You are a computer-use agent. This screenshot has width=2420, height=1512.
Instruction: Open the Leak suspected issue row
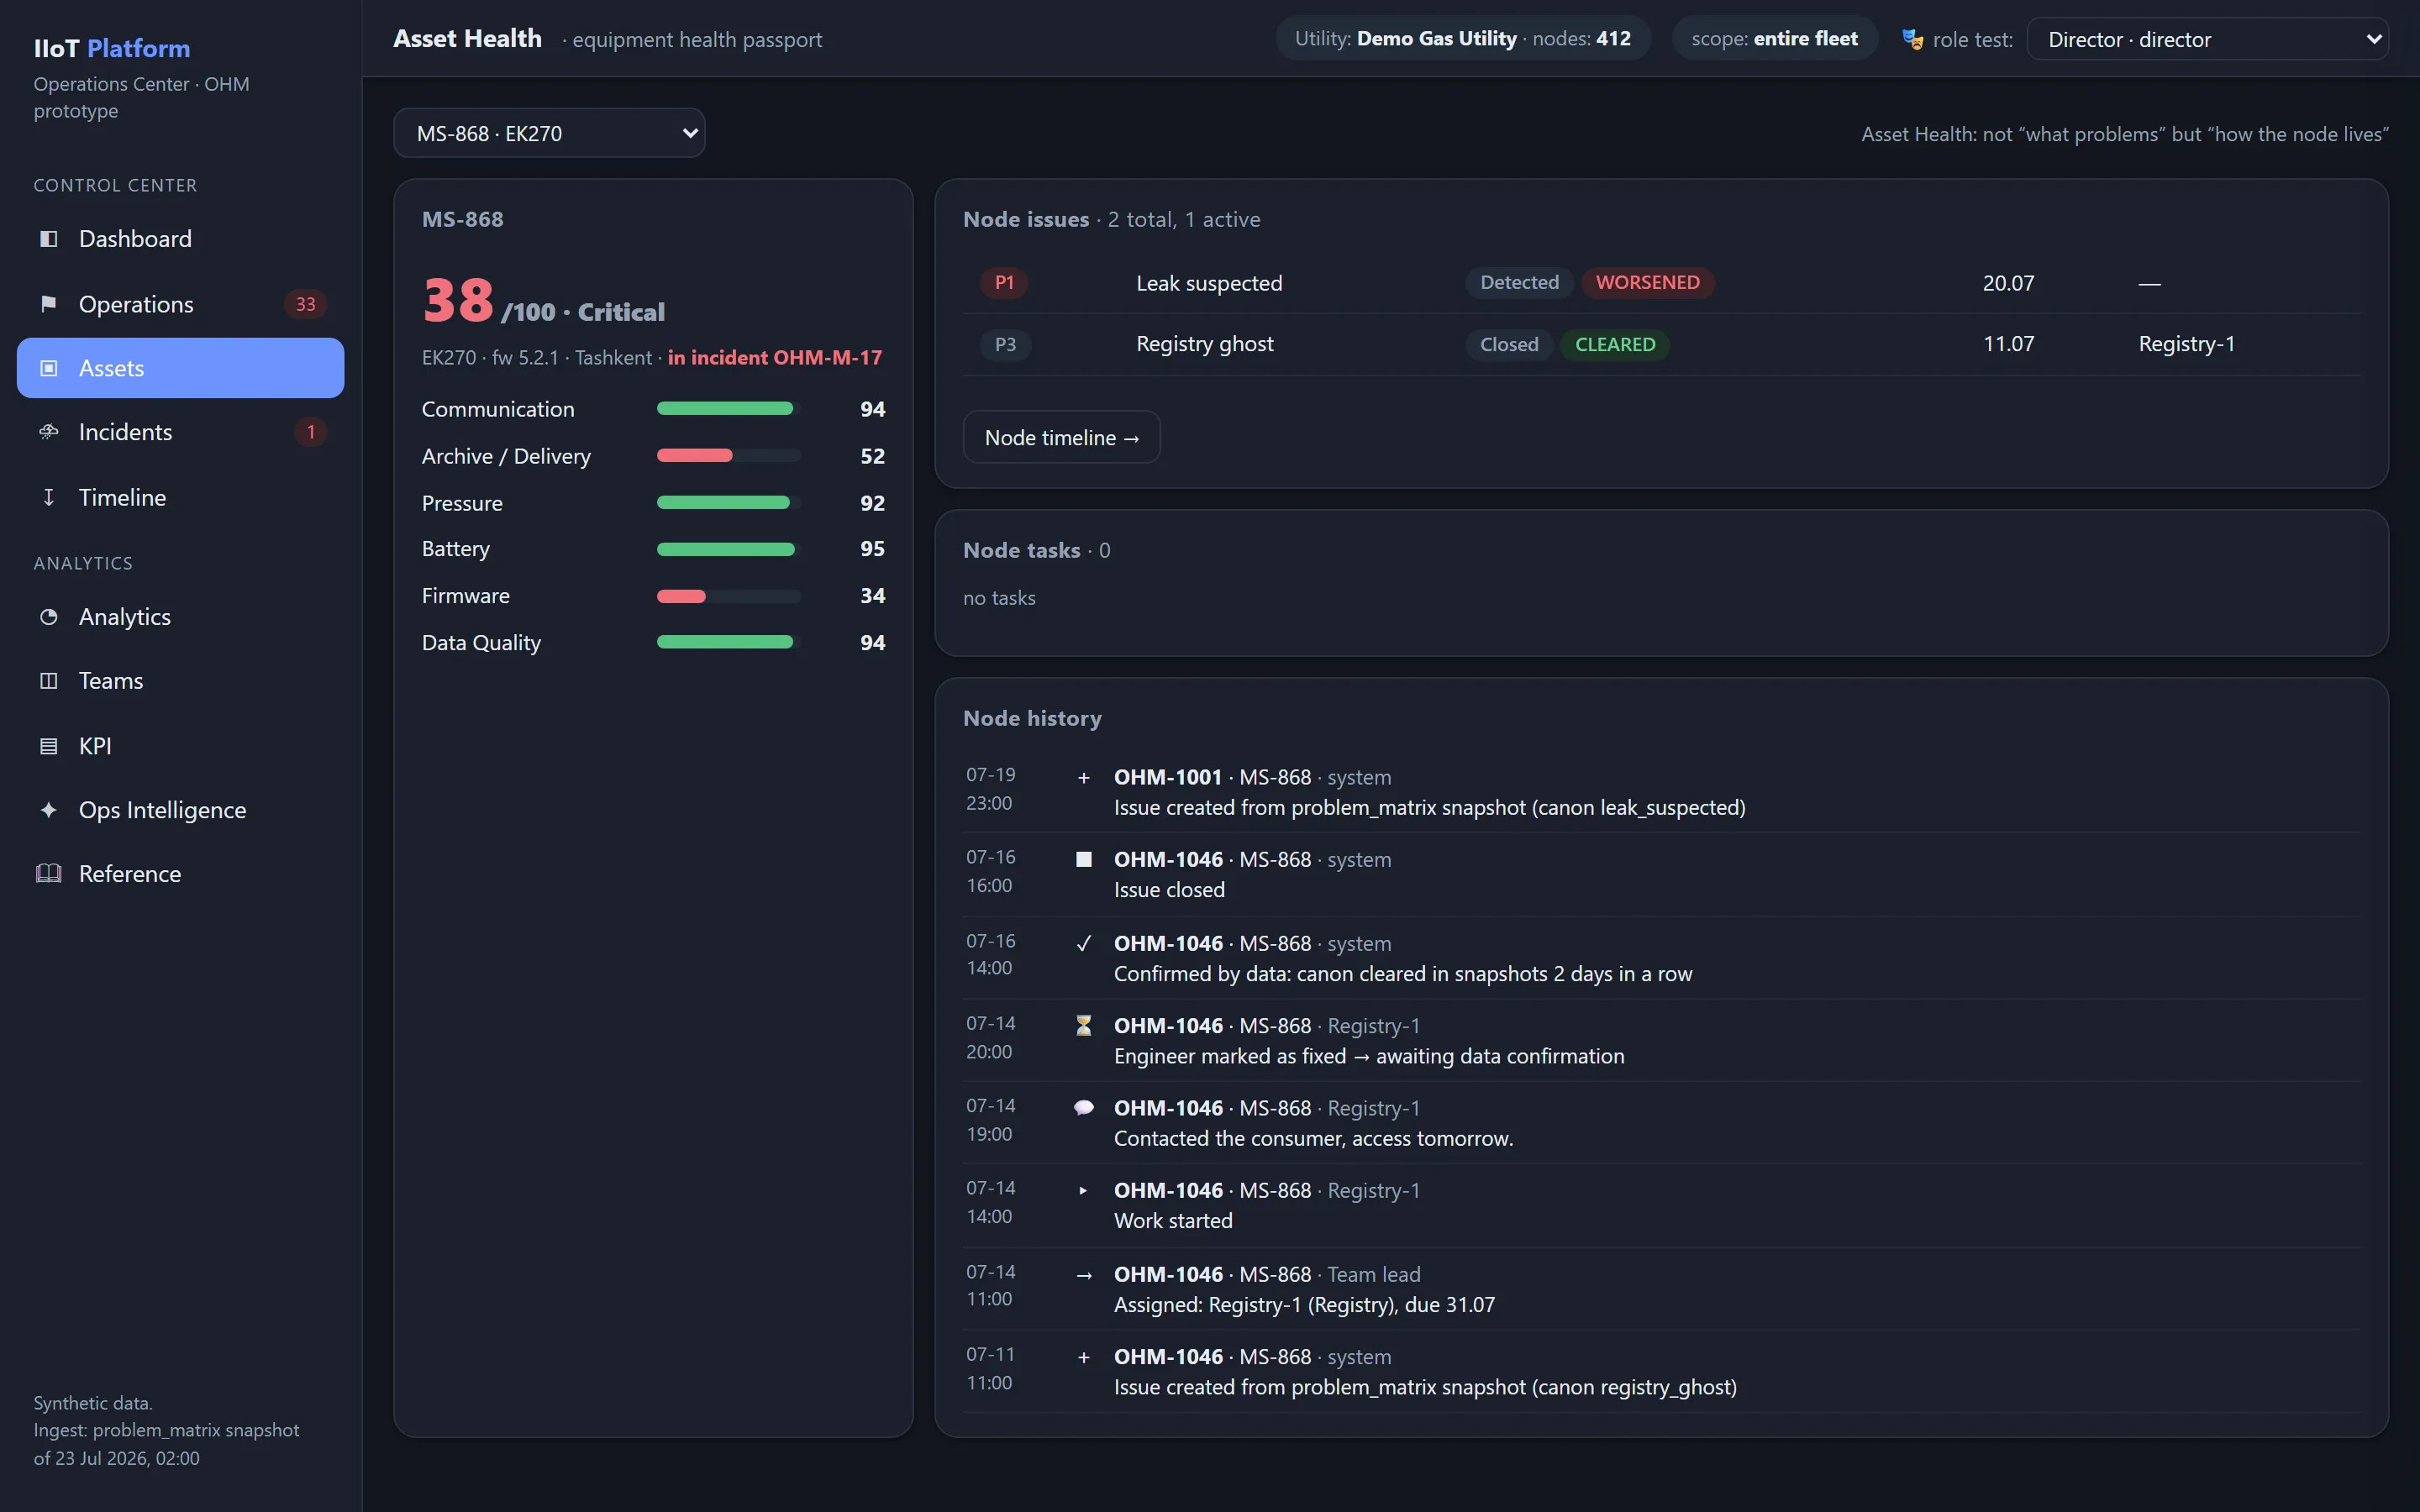(x=1661, y=283)
